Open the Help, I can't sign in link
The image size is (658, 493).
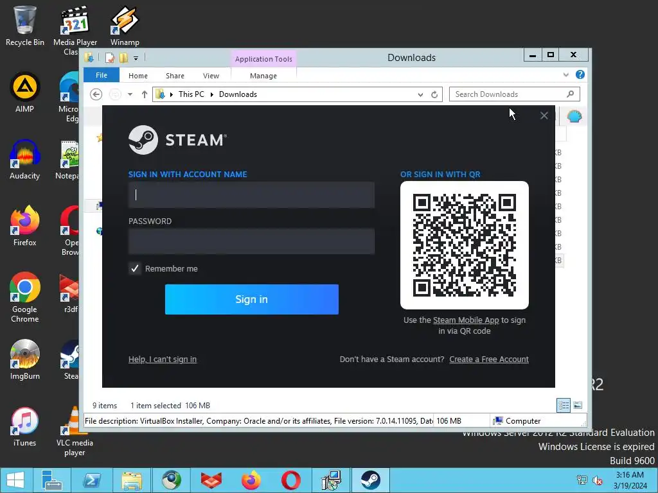tap(163, 359)
